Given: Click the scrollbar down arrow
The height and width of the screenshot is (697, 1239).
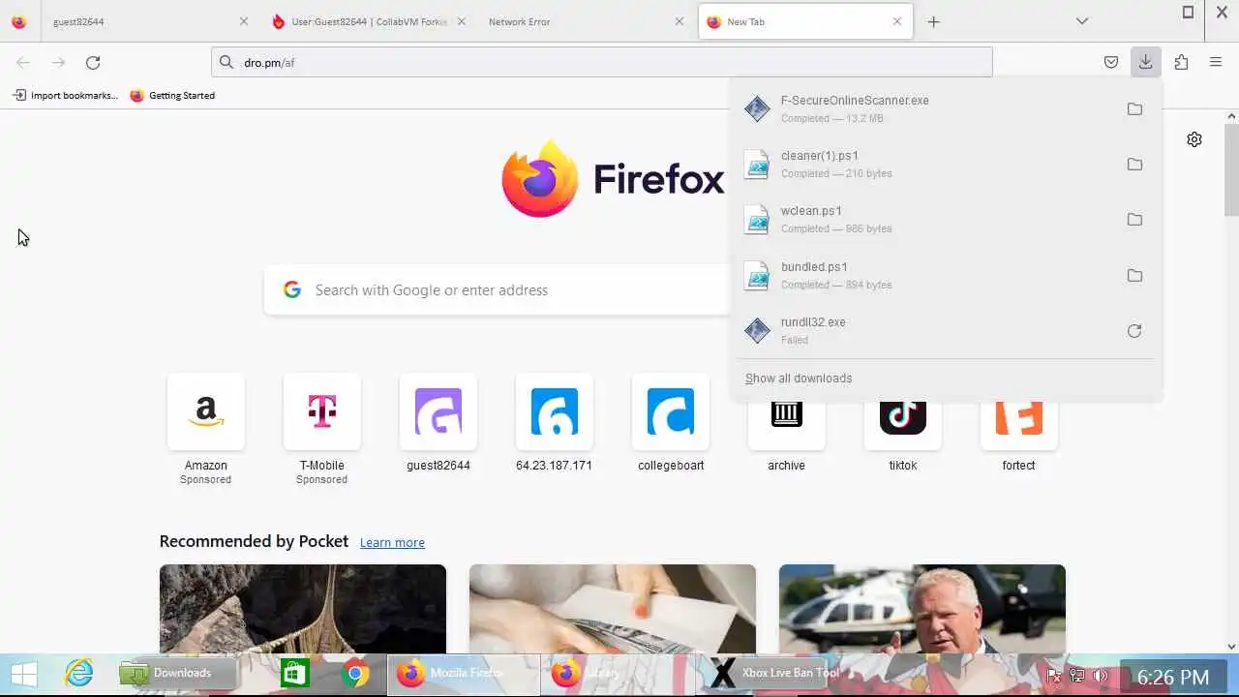Looking at the screenshot, I should point(1231,646).
